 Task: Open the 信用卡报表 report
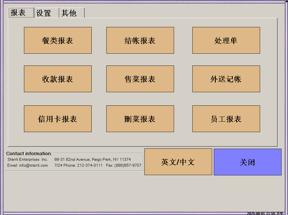click(x=58, y=119)
